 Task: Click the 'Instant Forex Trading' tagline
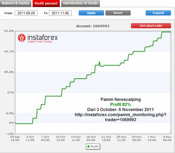tap(40, 42)
